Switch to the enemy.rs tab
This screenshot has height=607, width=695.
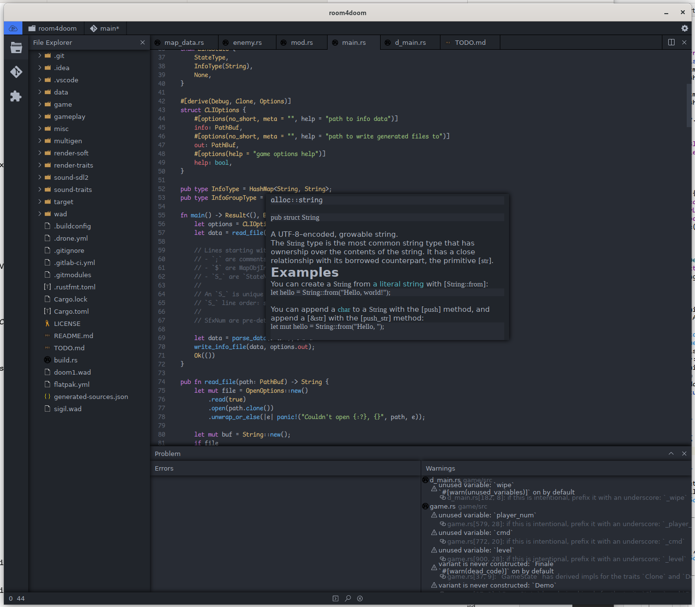tap(247, 42)
